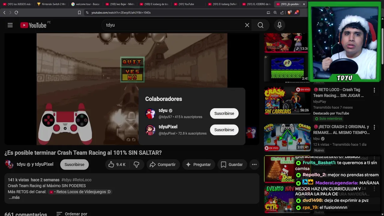This screenshot has width=384, height=216.
Task: Switch to Nintendo Switch 2 browser tab
Action: pyautogui.click(x=51, y=4)
